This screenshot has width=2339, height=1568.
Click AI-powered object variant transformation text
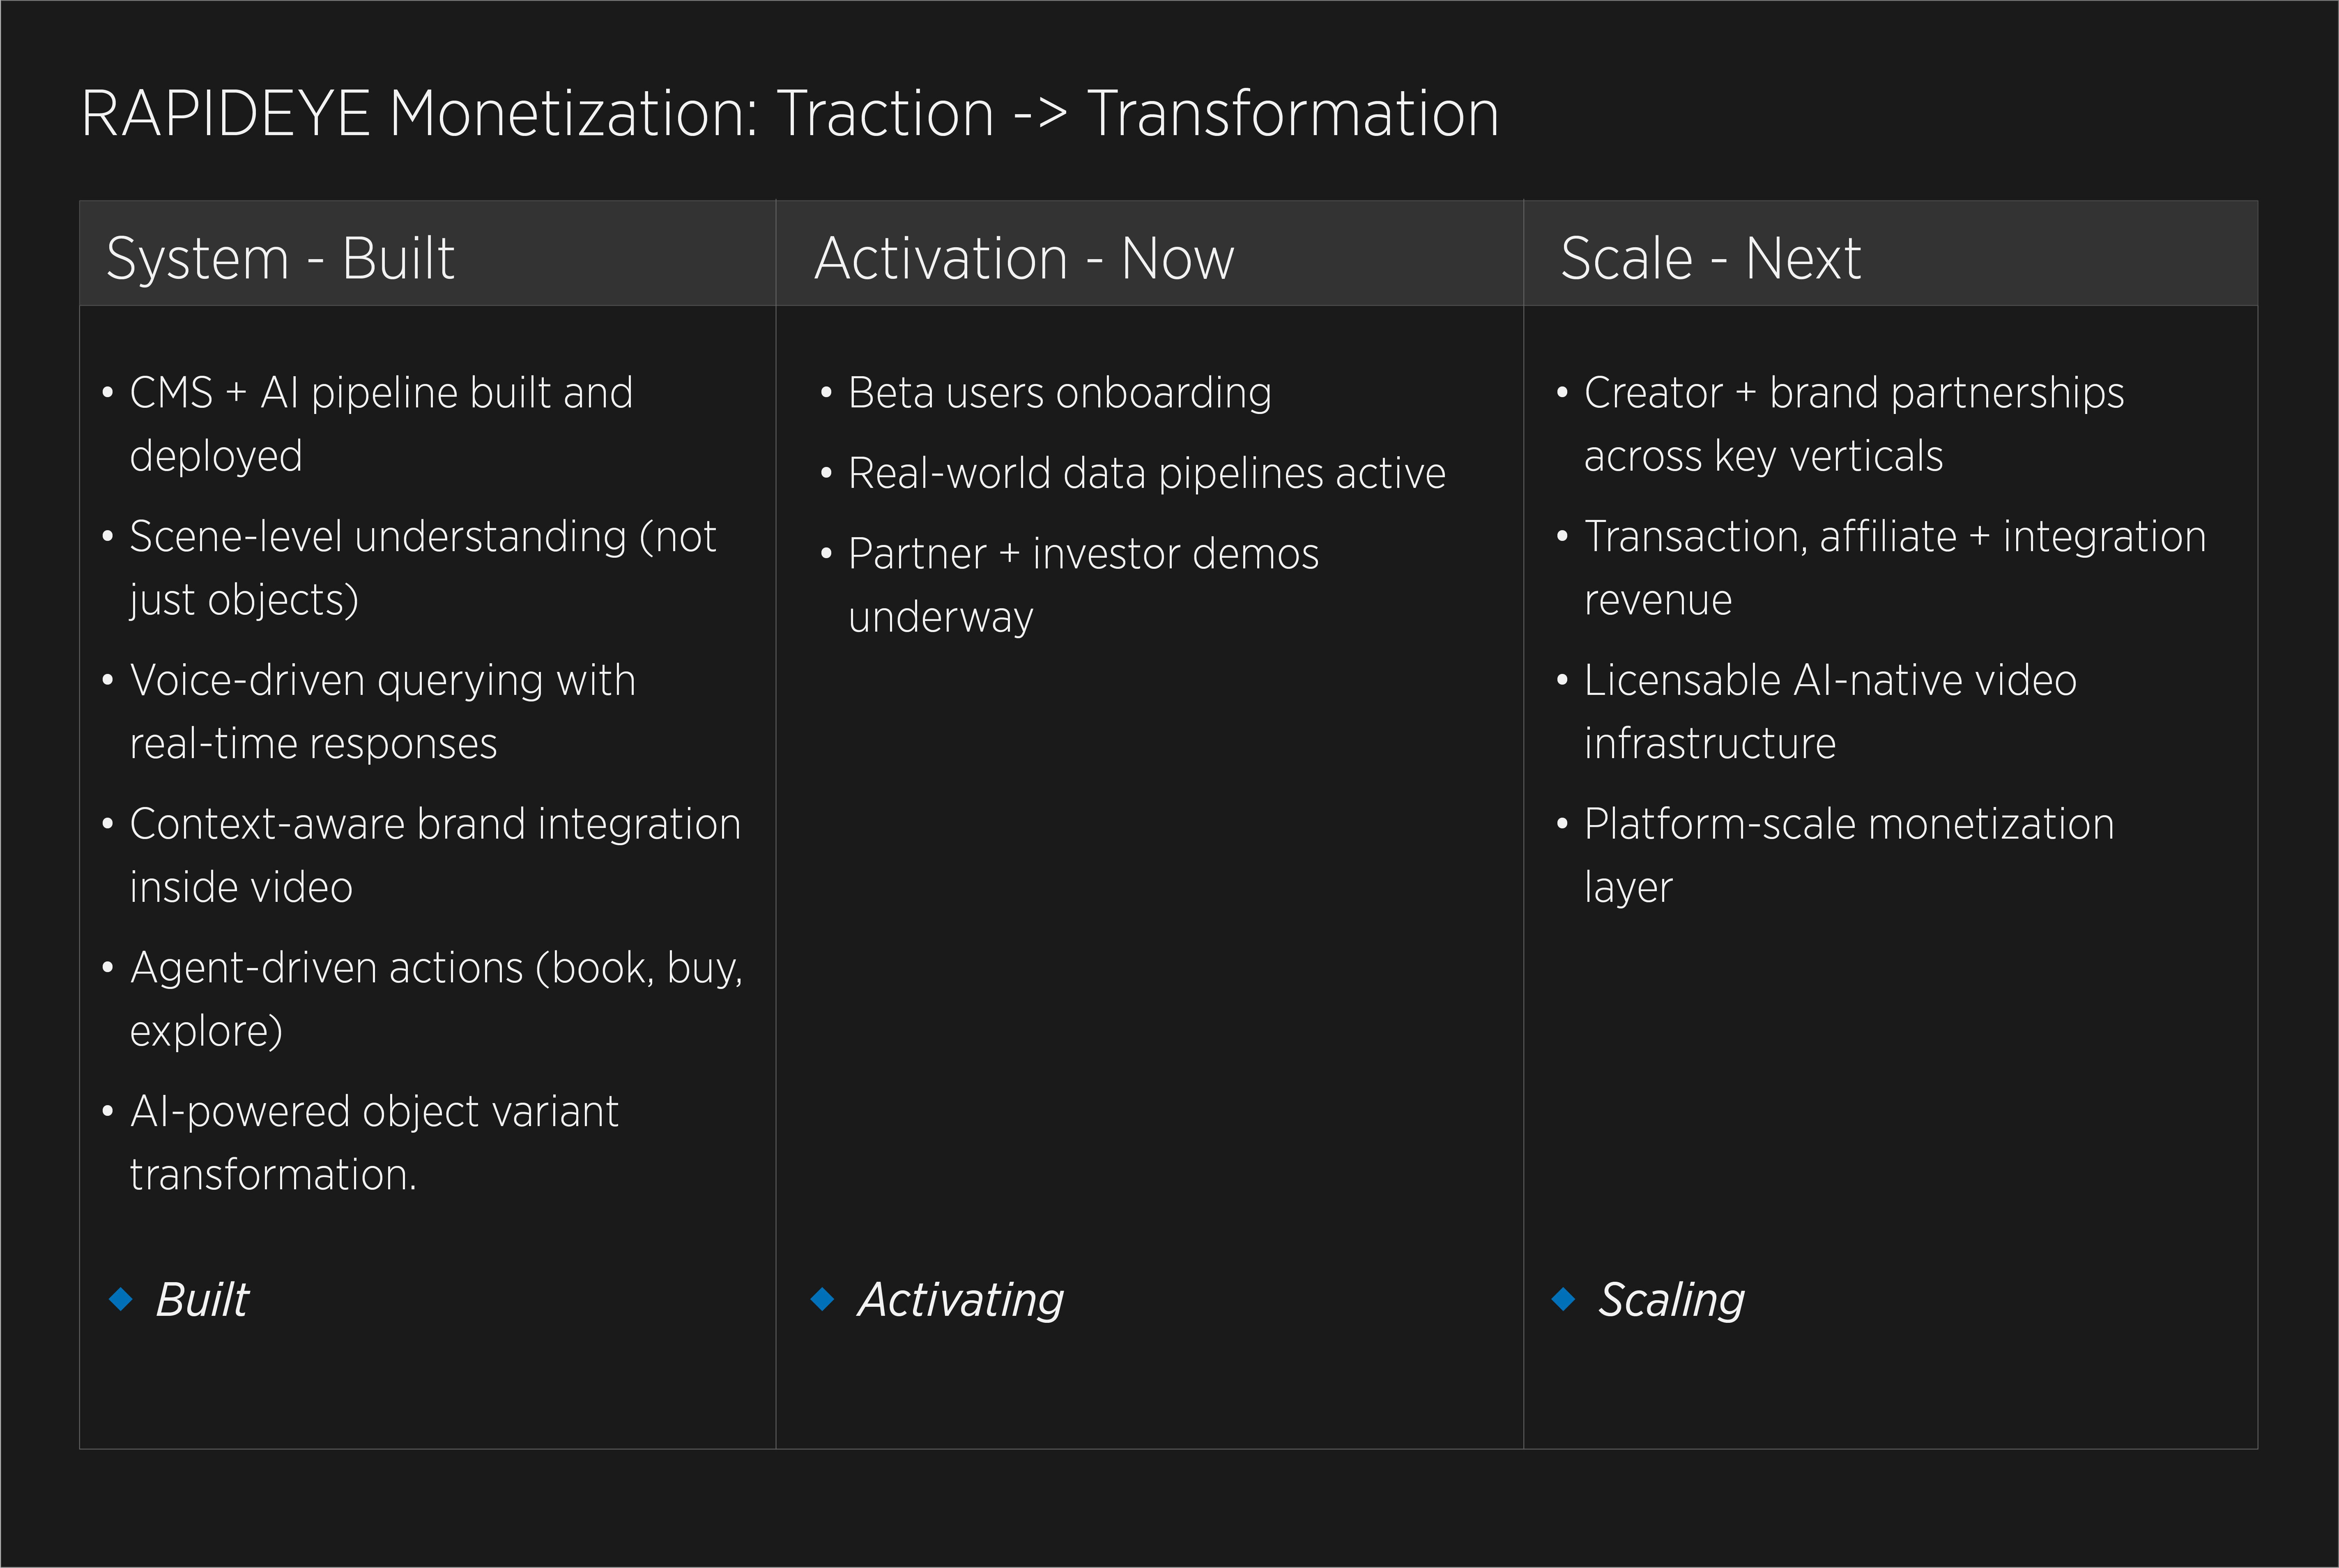(x=374, y=1142)
